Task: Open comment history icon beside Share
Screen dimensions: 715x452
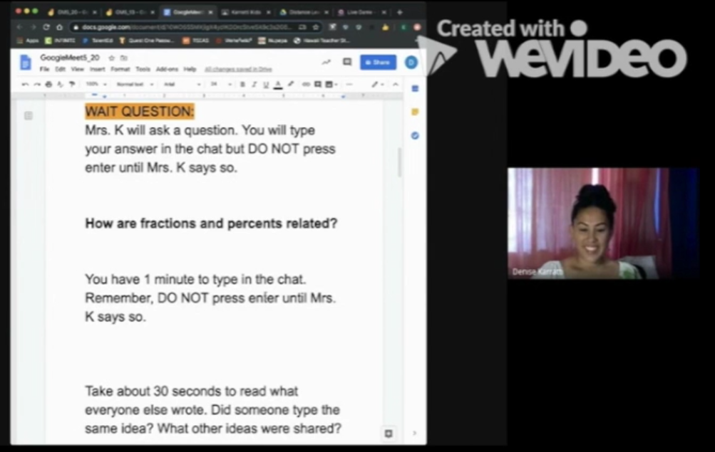Action: click(x=347, y=62)
